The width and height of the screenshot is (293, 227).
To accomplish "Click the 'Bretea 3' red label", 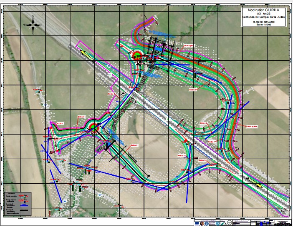I will [x=202, y=160].
